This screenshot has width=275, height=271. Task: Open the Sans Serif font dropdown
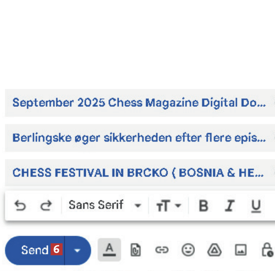click(105, 206)
